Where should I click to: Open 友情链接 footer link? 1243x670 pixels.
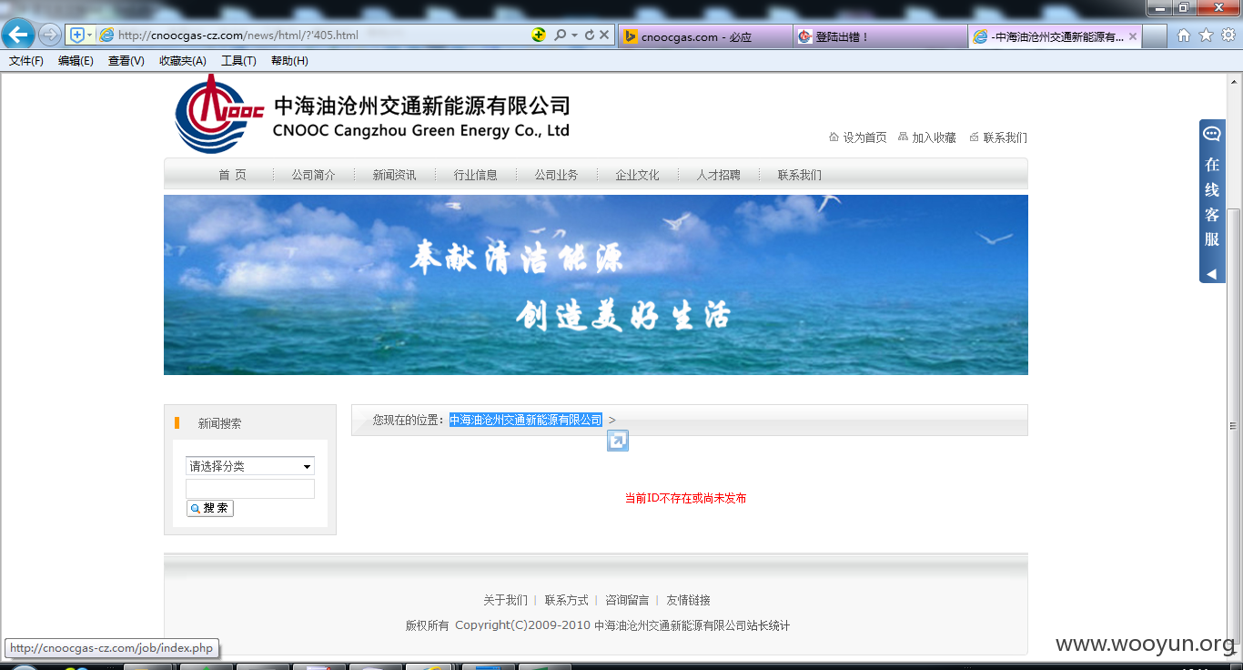point(688,600)
